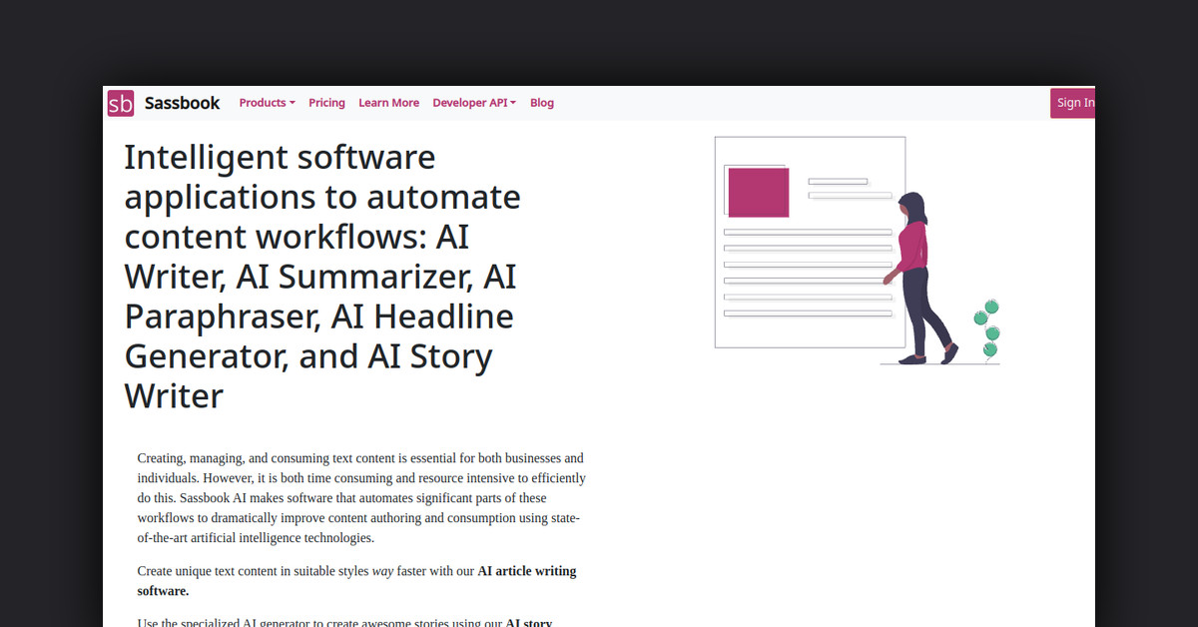Go to the Pricing page
Viewport: 1198px width, 627px height.
[326, 102]
